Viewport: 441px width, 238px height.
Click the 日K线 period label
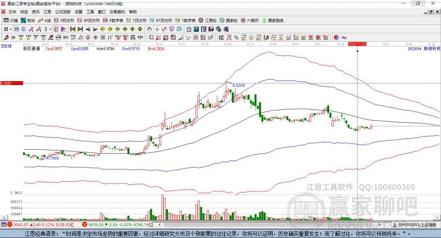click(6, 46)
